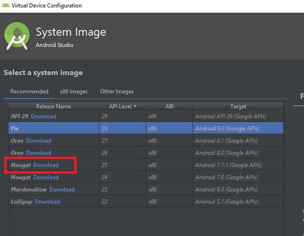304x236 pixels.
Task: Select the Android 9.0 (Google APIs) target cell
Action: (x=238, y=128)
